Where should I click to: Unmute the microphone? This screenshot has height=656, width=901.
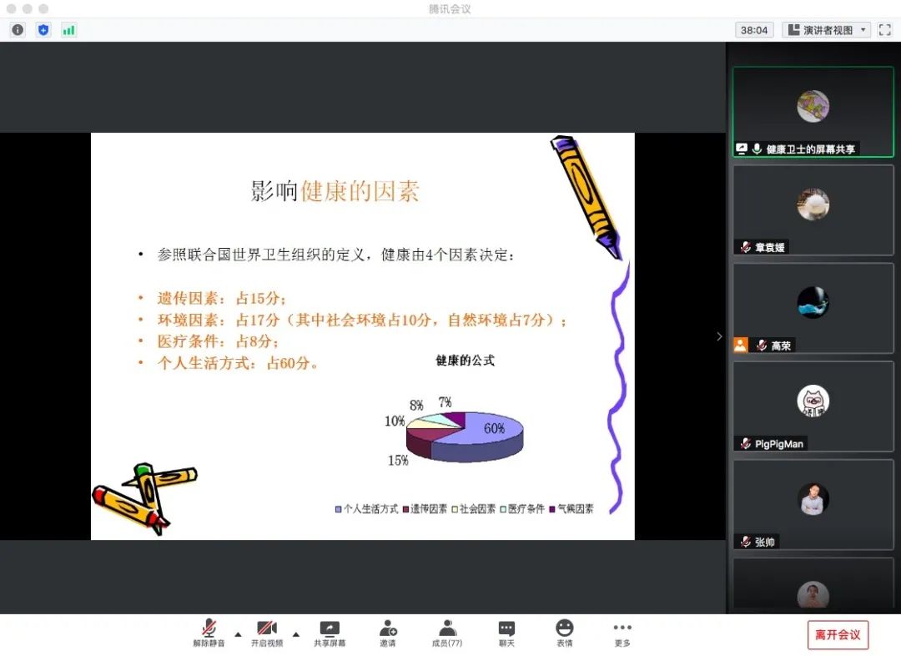209,633
